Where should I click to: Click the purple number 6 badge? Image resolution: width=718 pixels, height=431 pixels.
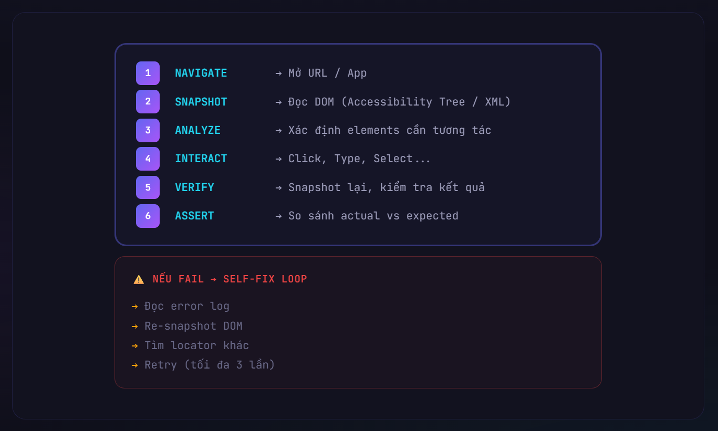tap(148, 216)
